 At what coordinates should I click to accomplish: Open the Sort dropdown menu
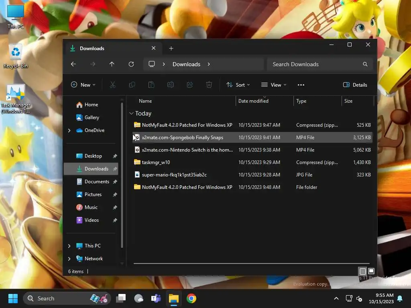coord(238,85)
